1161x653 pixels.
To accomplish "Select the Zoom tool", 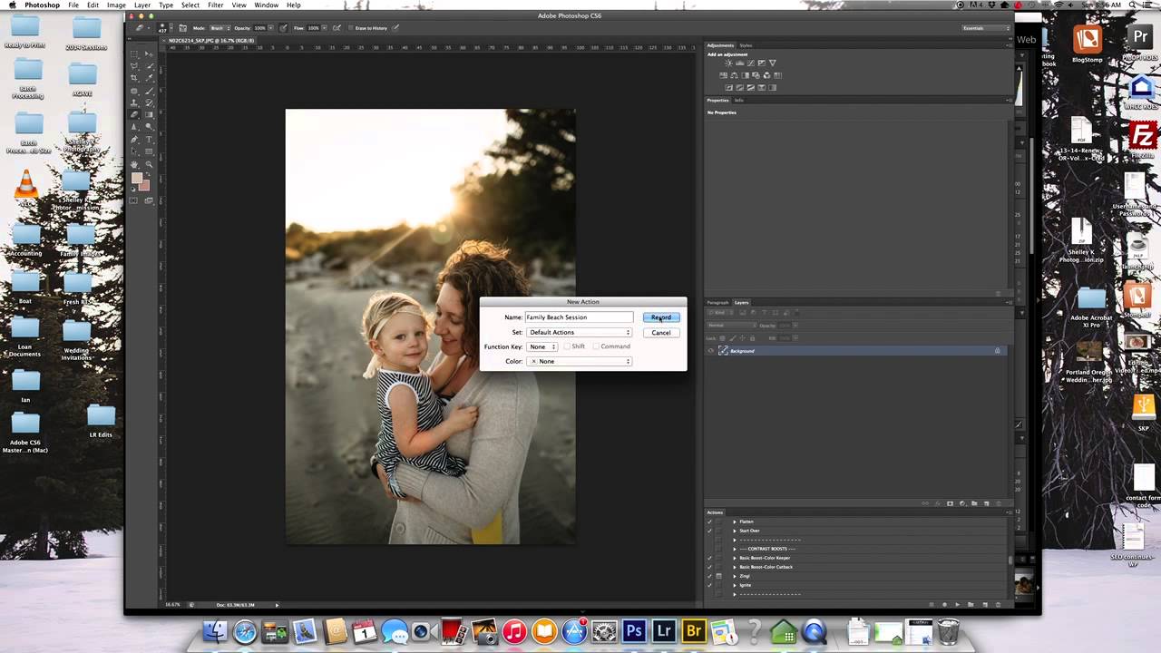I will click(x=149, y=164).
